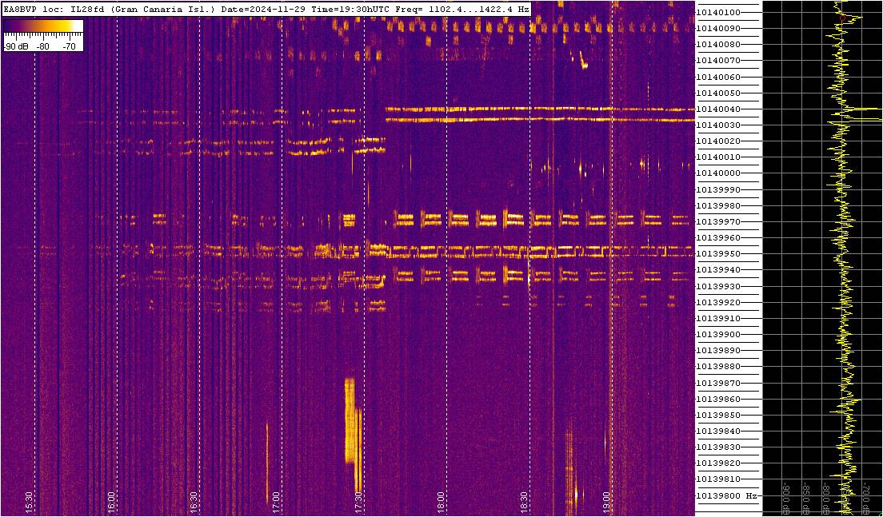Click the 10139910 frequency label
Screen dimensions: 883x517
pyautogui.click(x=718, y=318)
